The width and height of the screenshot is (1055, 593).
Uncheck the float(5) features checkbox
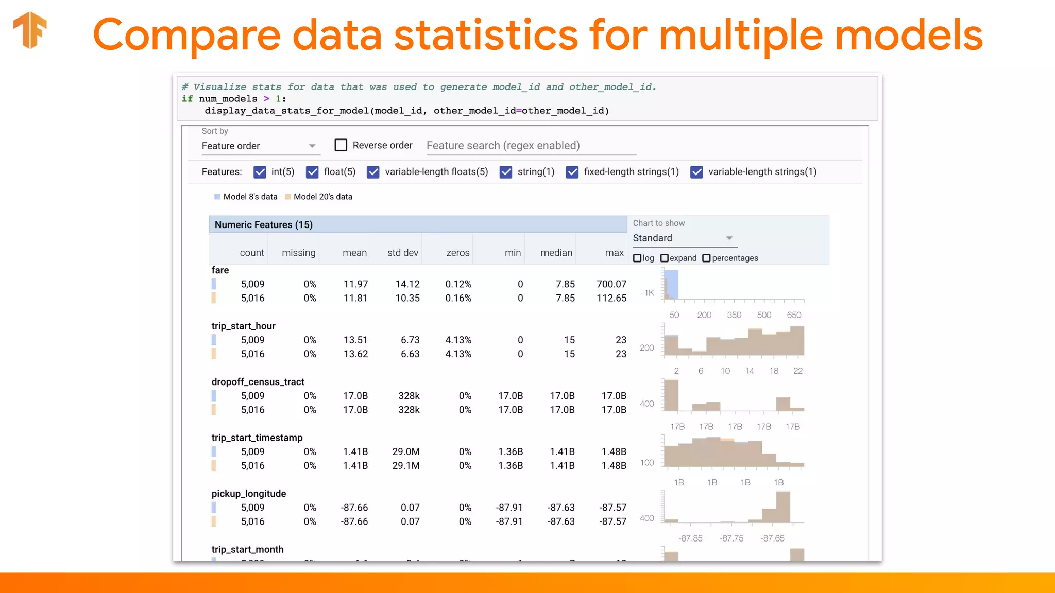tap(312, 172)
